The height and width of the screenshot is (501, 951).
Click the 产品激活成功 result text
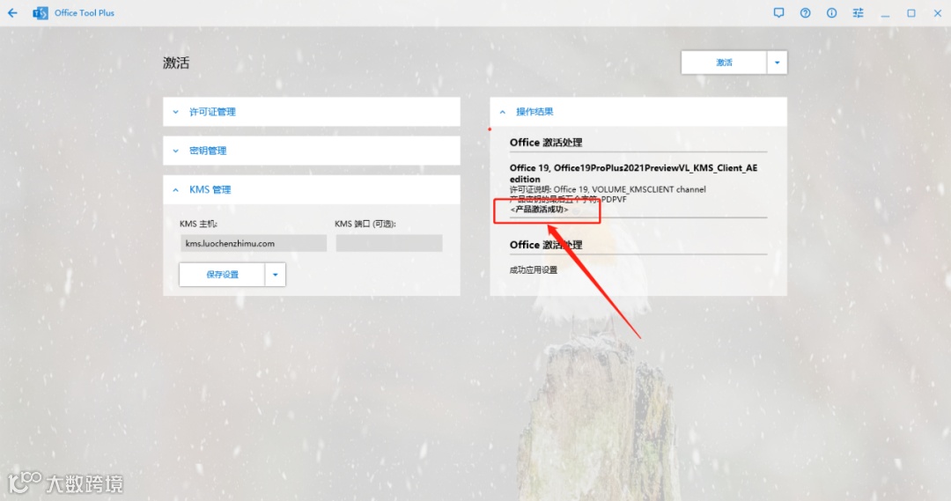coord(539,210)
